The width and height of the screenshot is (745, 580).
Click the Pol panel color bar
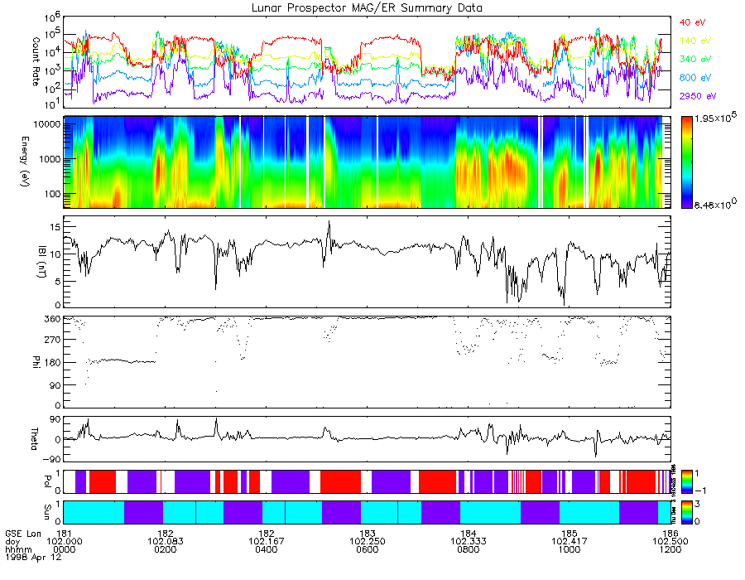(686, 481)
